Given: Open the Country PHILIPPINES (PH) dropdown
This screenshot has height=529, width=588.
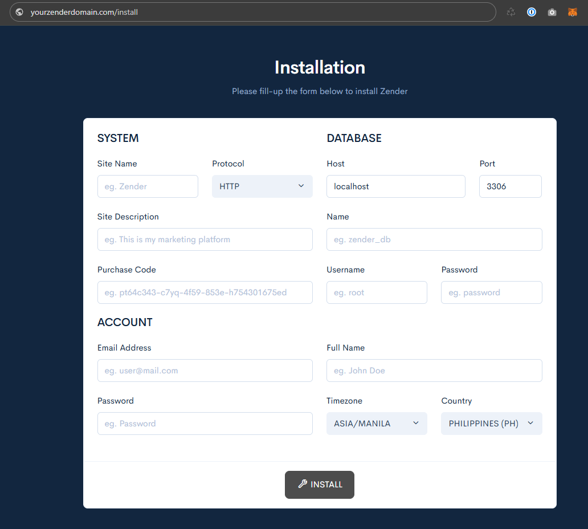Looking at the screenshot, I should click(491, 424).
